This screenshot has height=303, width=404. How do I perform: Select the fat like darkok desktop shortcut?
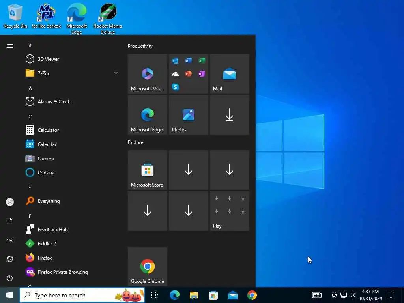46,16
